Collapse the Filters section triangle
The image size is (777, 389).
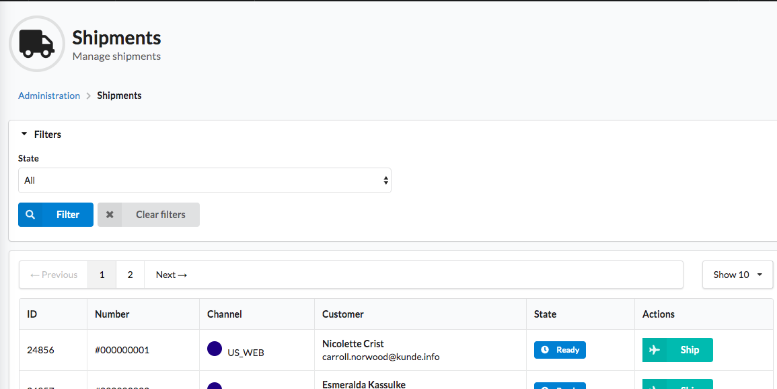[x=24, y=134]
